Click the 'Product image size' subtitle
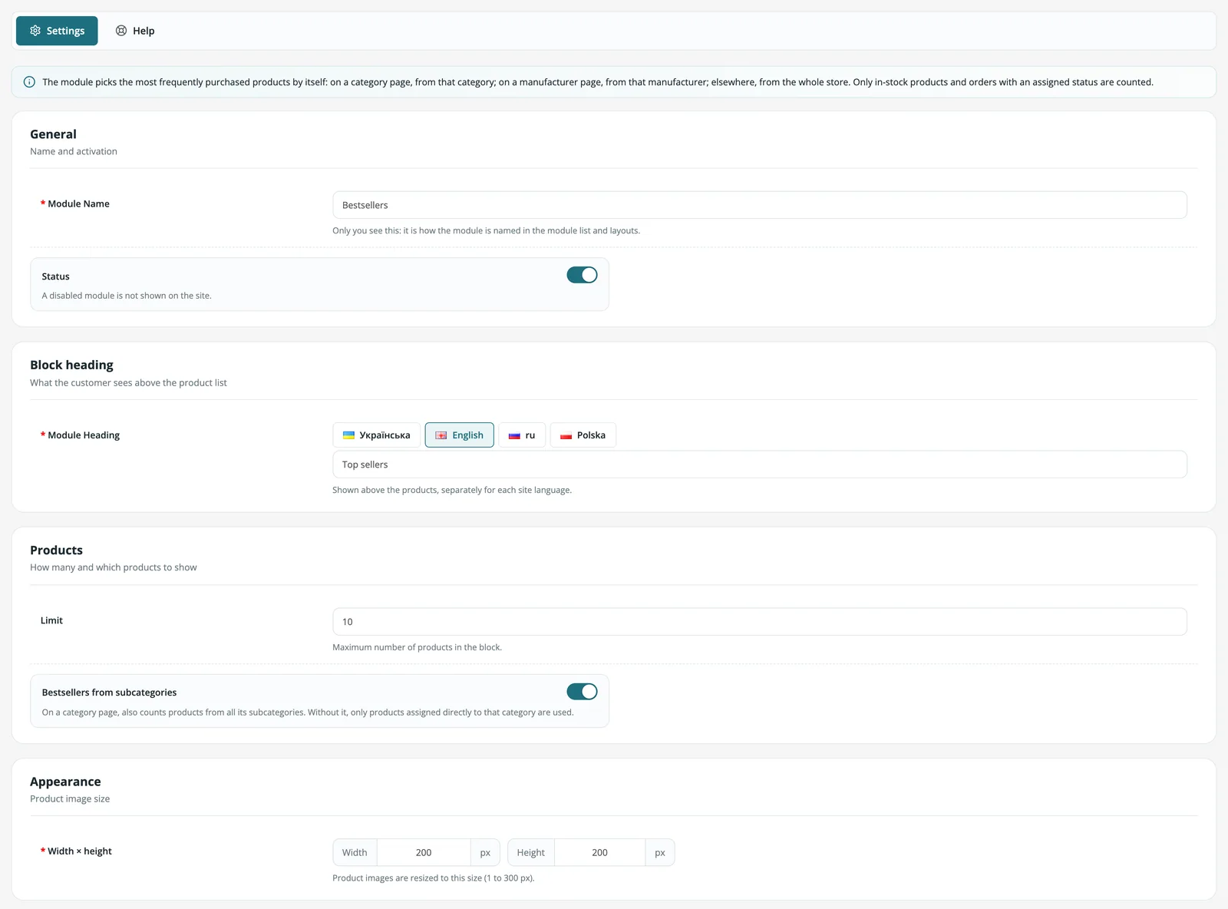The width and height of the screenshot is (1228, 909). pos(70,798)
